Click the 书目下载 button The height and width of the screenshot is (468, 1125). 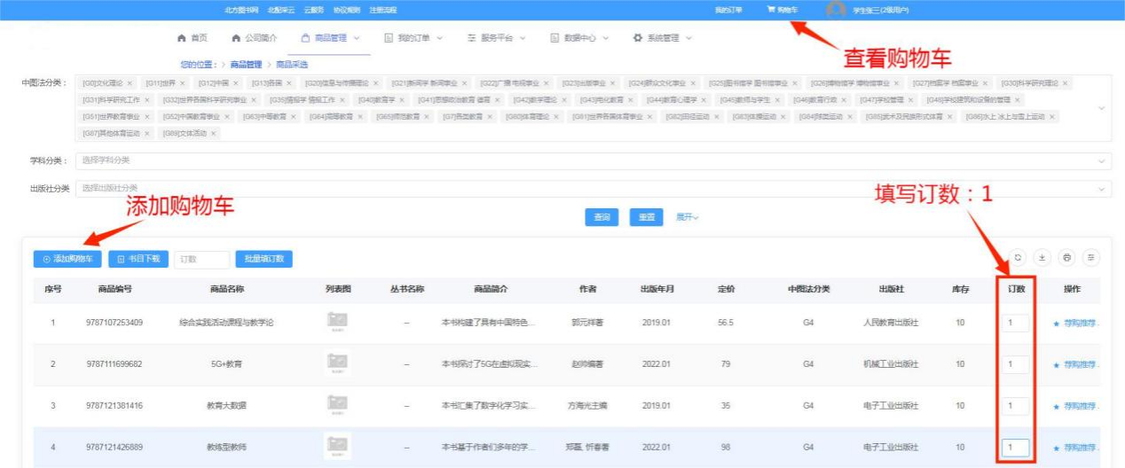tap(138, 259)
